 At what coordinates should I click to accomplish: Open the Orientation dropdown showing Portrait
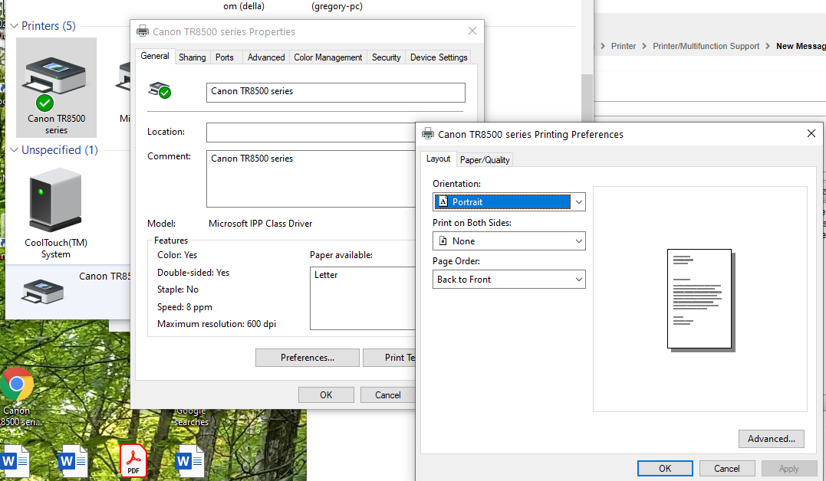[x=508, y=202]
